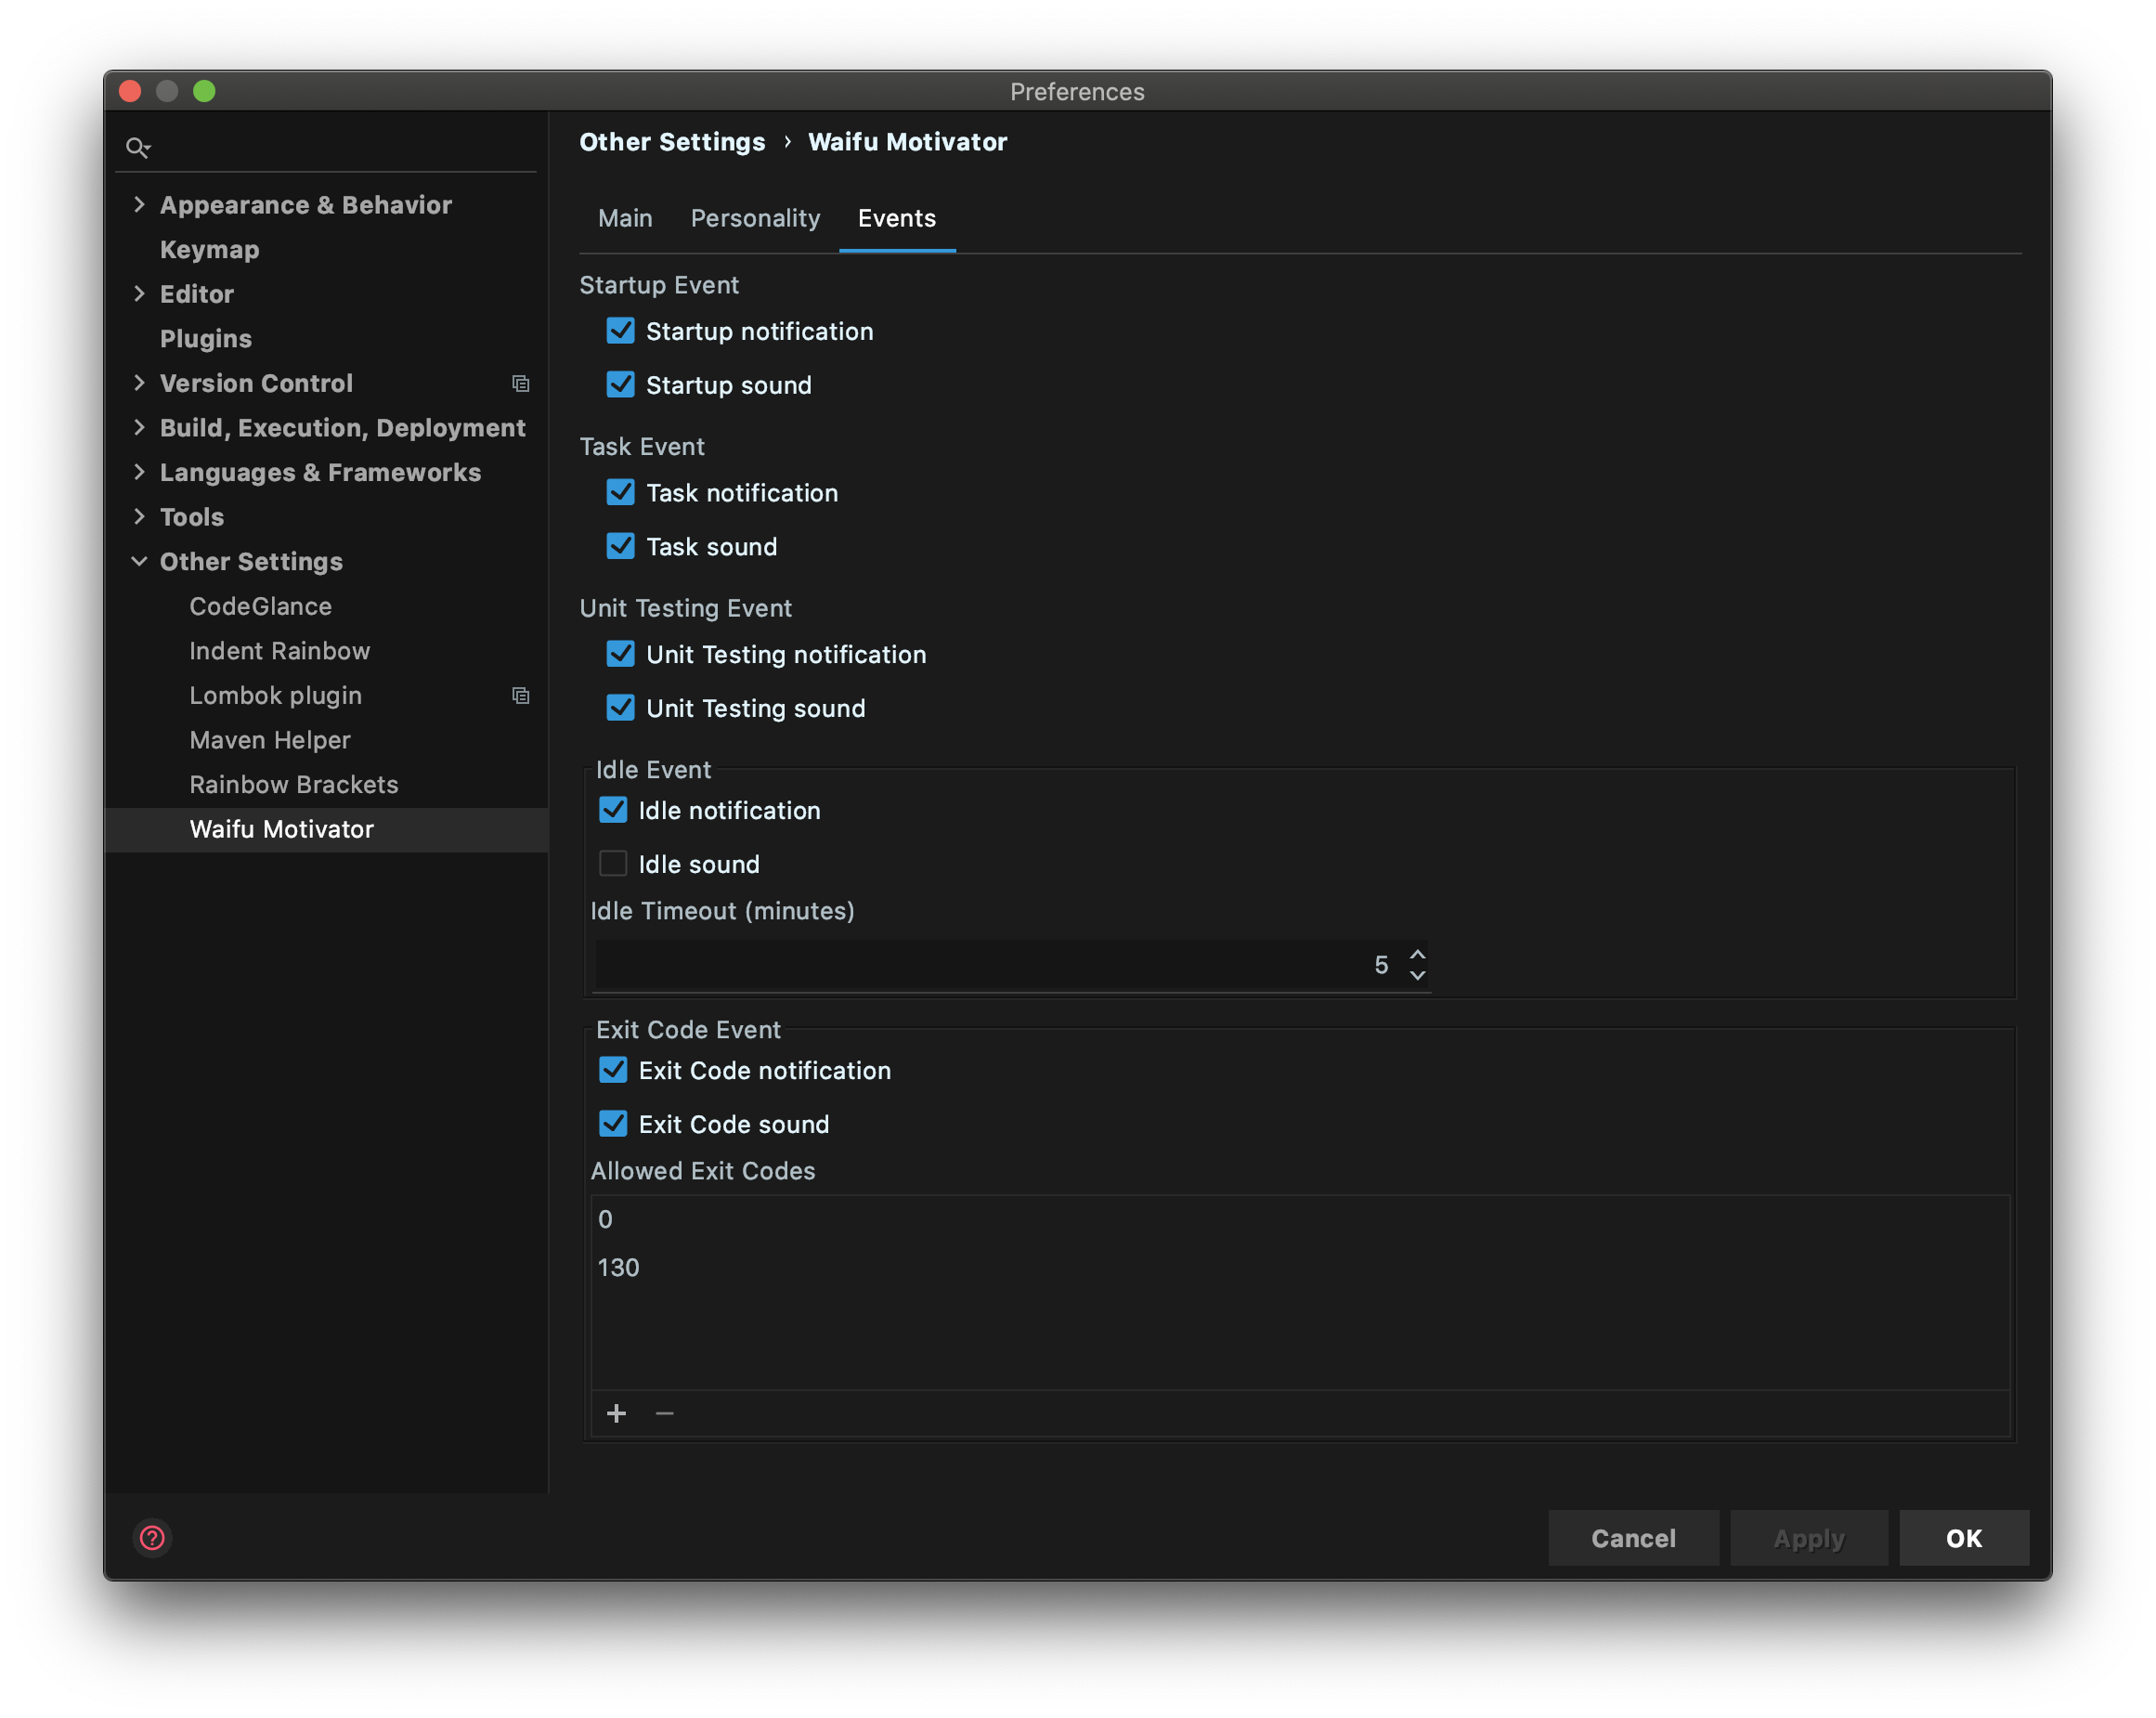Increase the idle timeout with the up arrow
The height and width of the screenshot is (1718, 2156).
tap(1417, 954)
